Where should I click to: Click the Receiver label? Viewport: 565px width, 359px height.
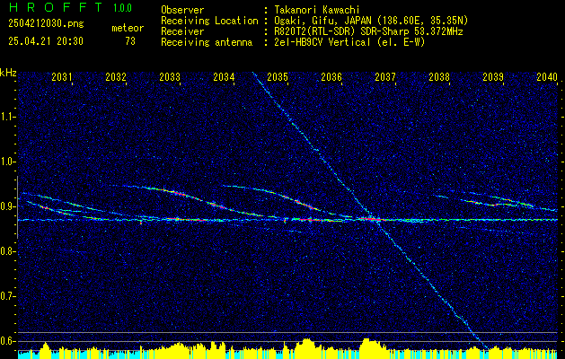182,31
